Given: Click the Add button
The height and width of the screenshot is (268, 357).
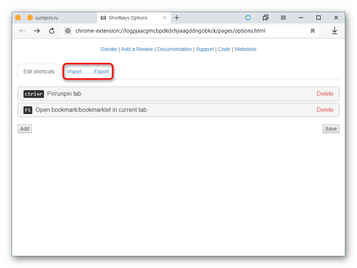Looking at the screenshot, I should pos(25,129).
